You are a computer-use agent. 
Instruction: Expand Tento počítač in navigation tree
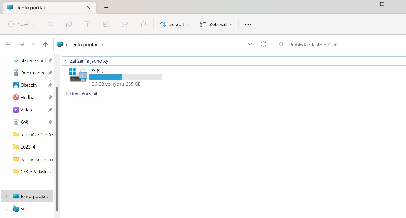point(6,196)
